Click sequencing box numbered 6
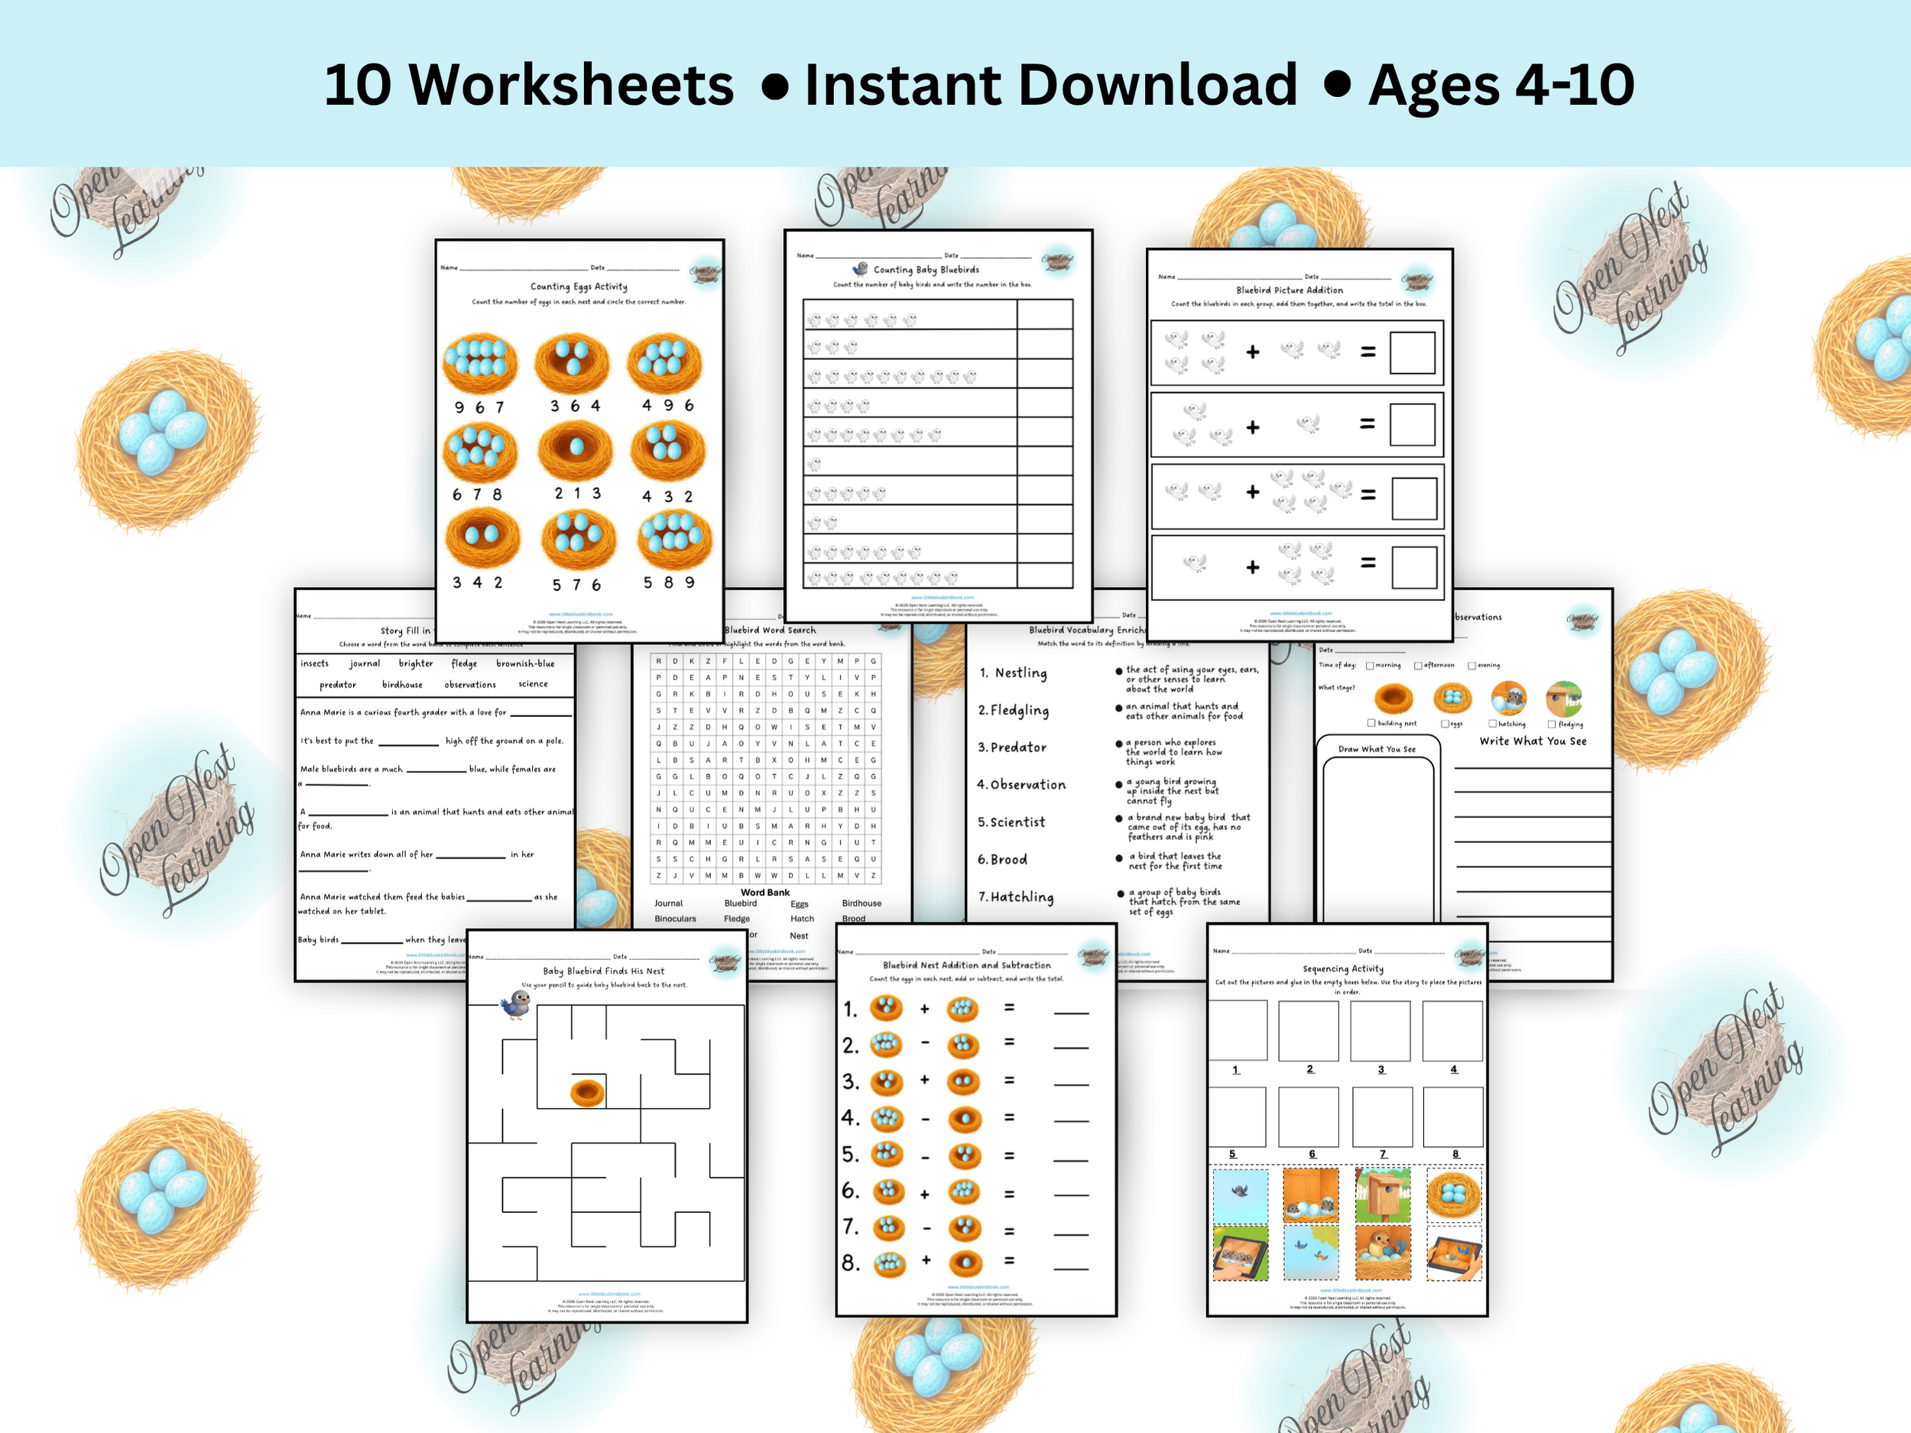The image size is (1911, 1433). (1309, 1117)
